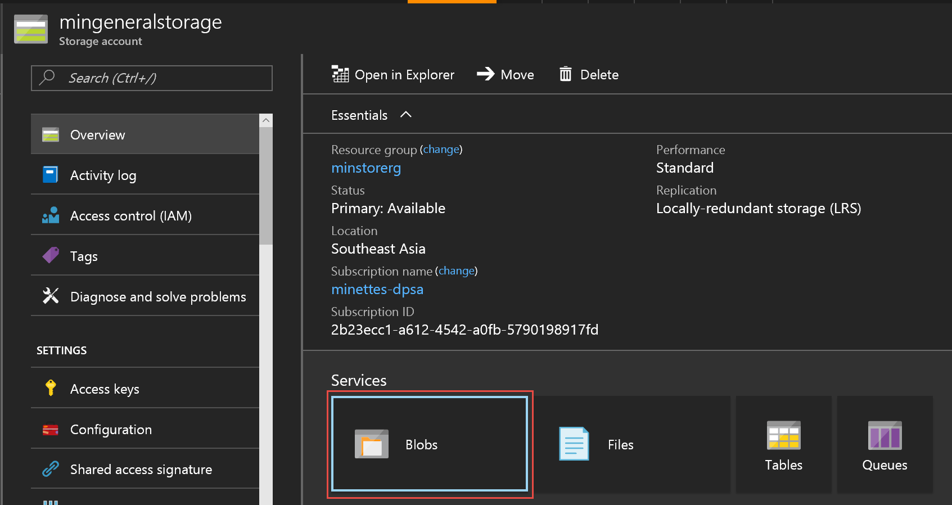
Task: Click the Delete trash can icon
Action: [565, 74]
